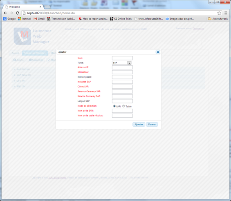Image resolution: width=231 pixels, height=201 pixels.
Task: Close the Welcome browser tab
Action: pos(40,7)
